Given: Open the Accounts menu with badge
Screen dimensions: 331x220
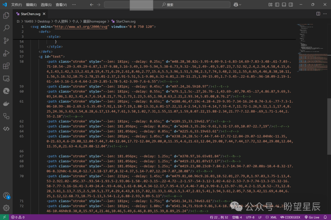Looking at the screenshot, I should [x=6, y=195].
